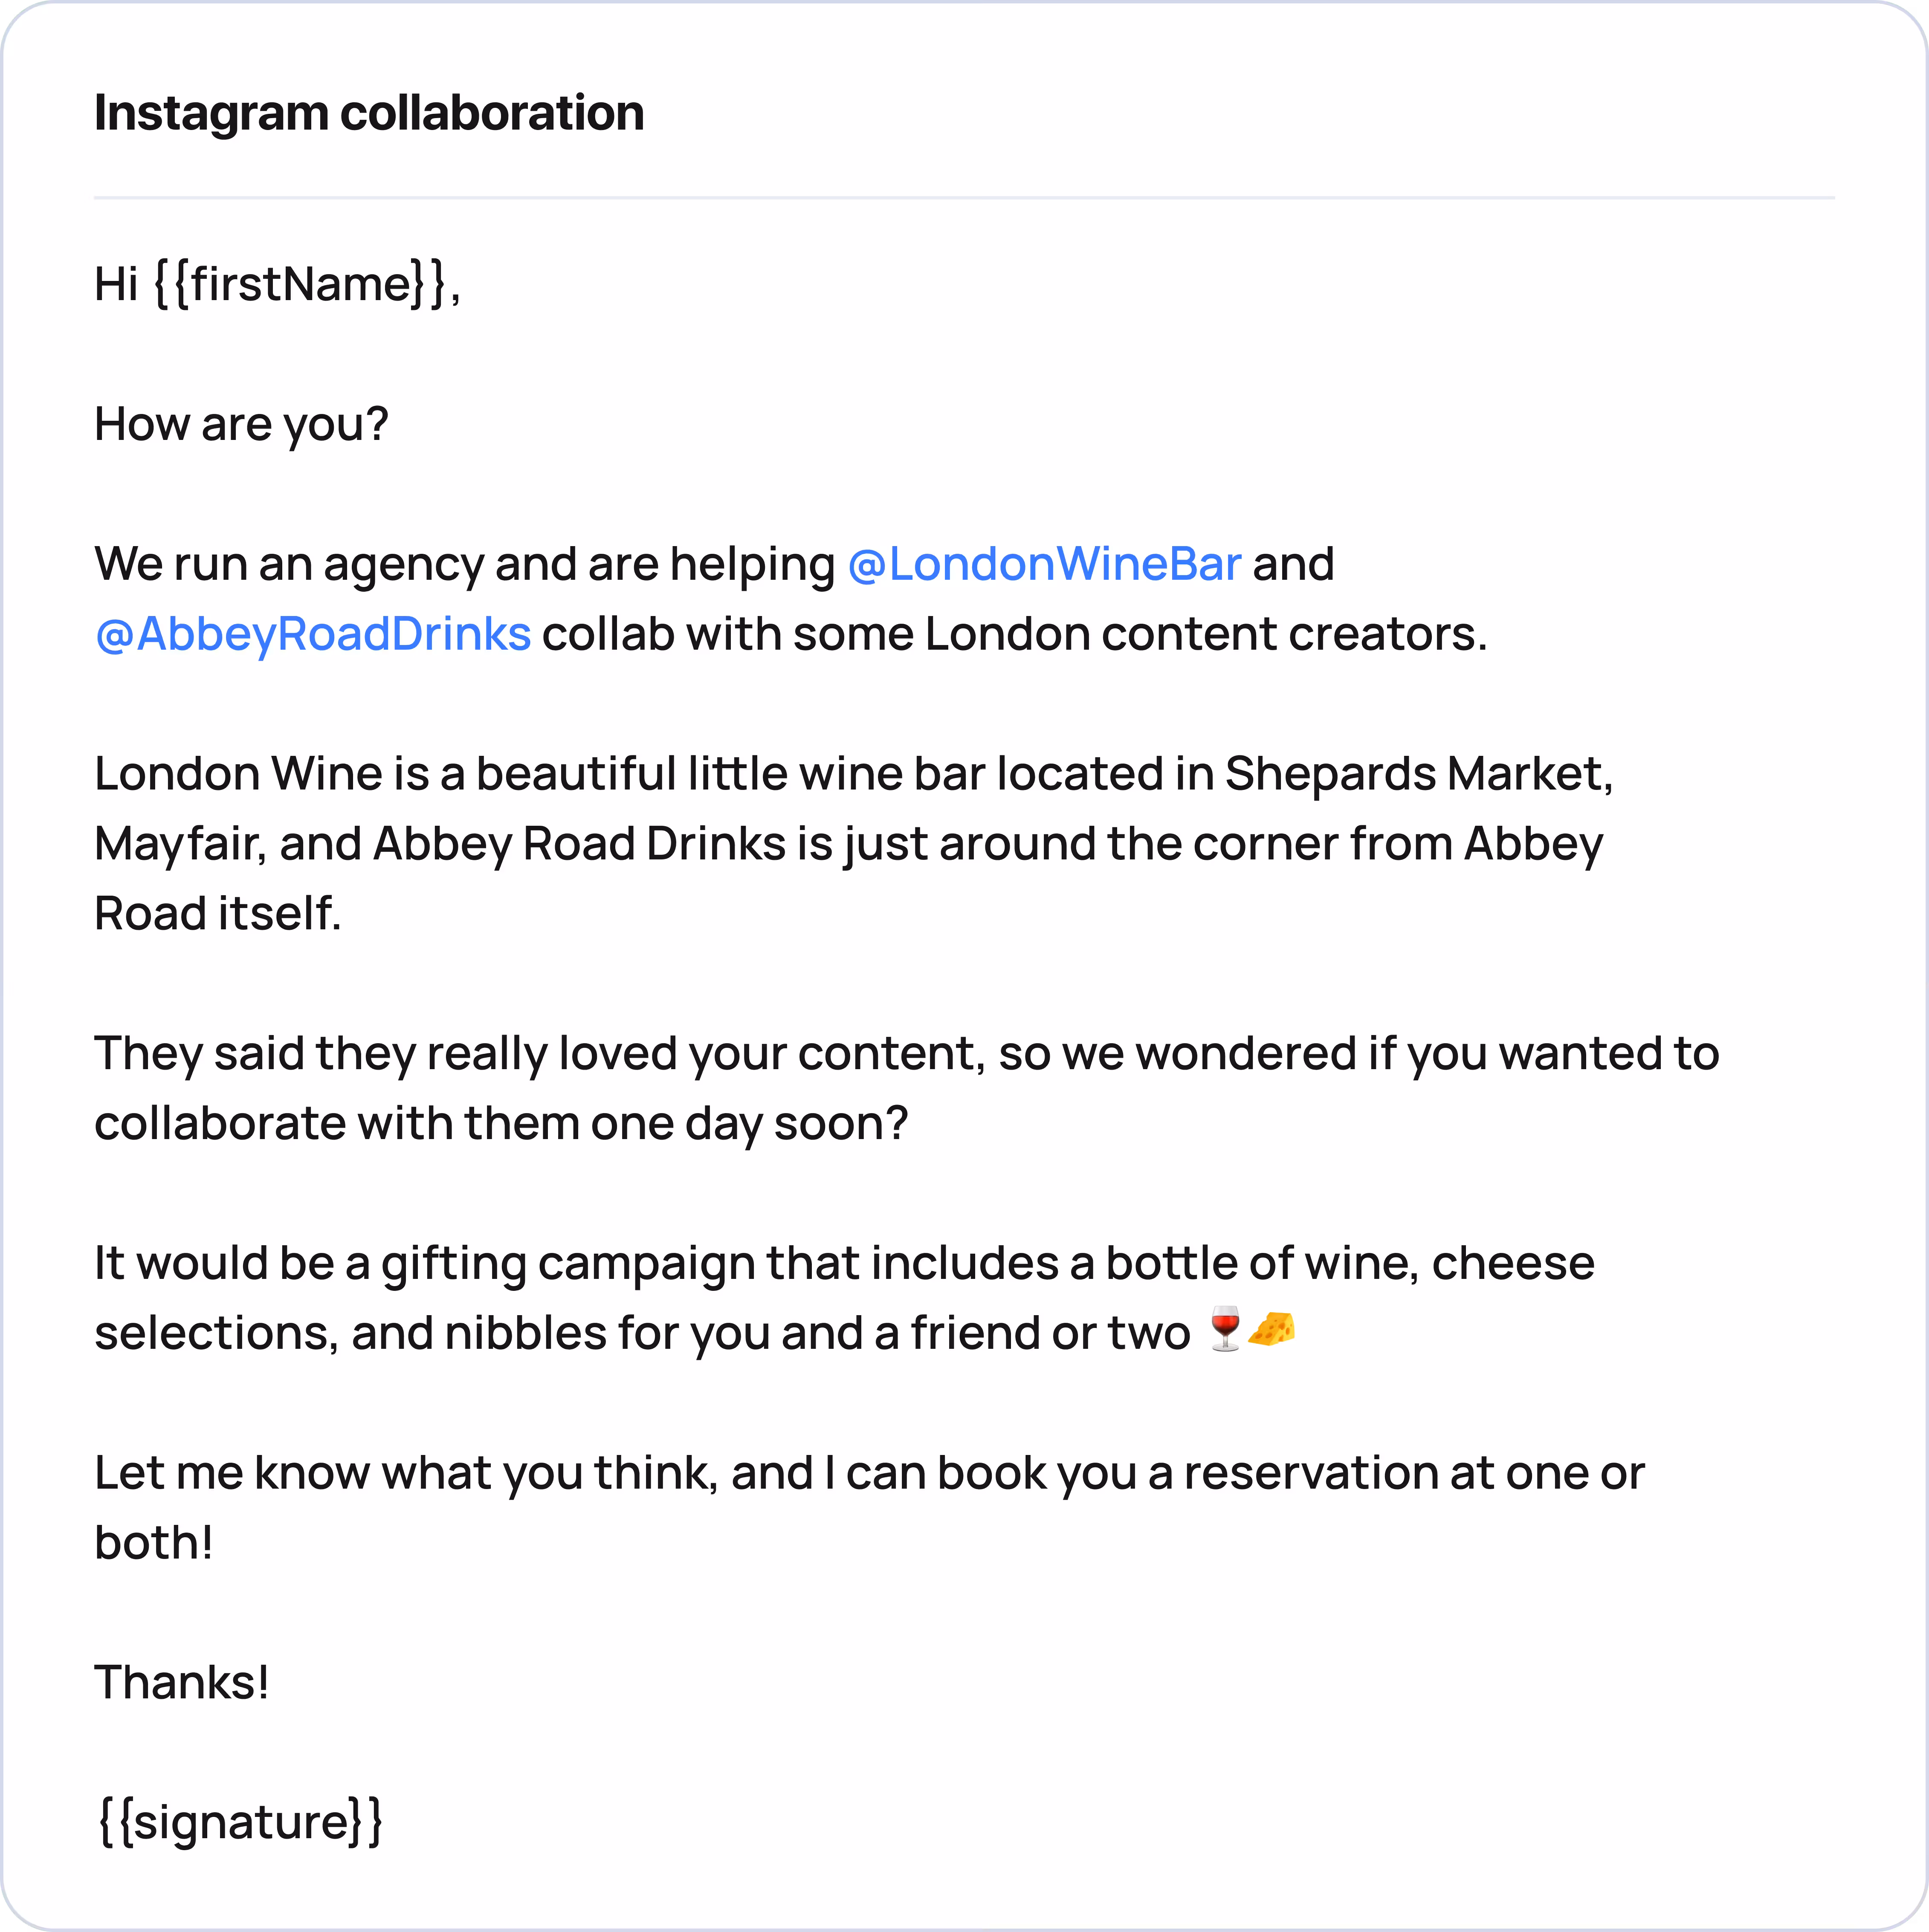Click the "Instagram collaboration" title

368,113
